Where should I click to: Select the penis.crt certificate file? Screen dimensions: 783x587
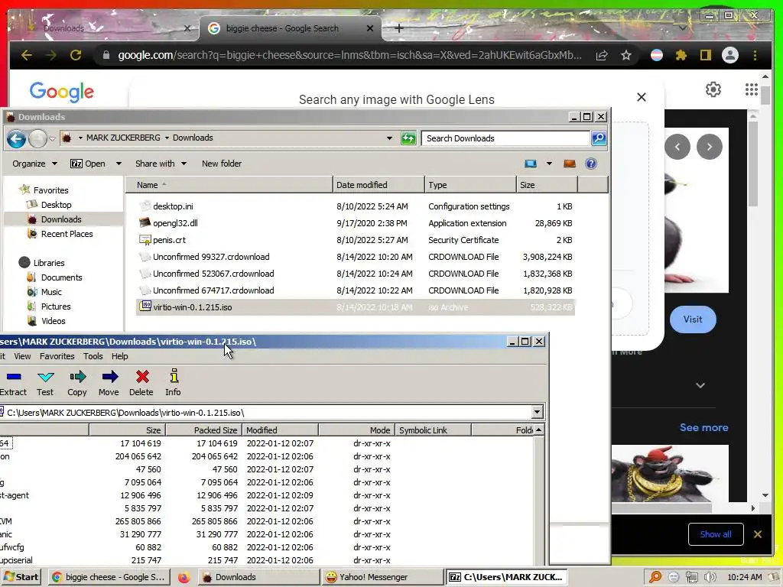click(x=169, y=240)
